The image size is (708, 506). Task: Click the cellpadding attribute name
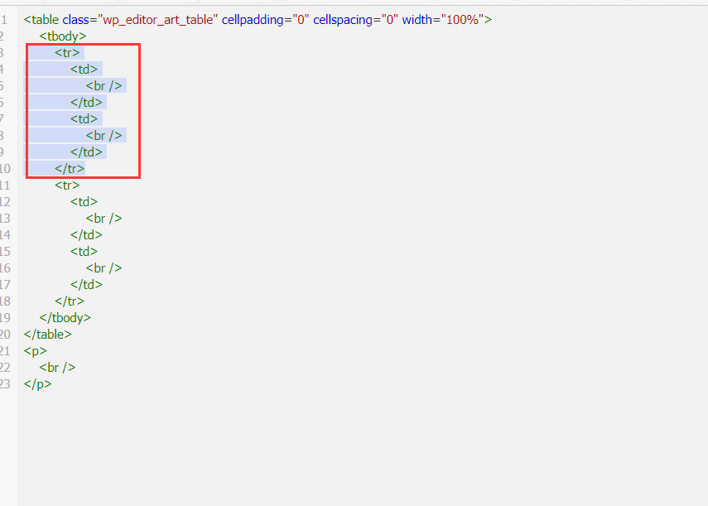(x=253, y=20)
